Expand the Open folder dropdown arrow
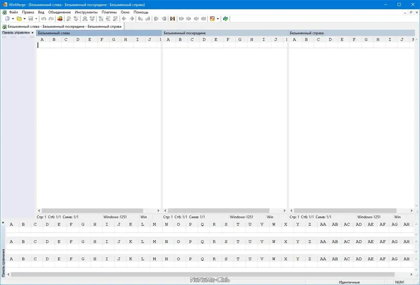 click(24, 19)
